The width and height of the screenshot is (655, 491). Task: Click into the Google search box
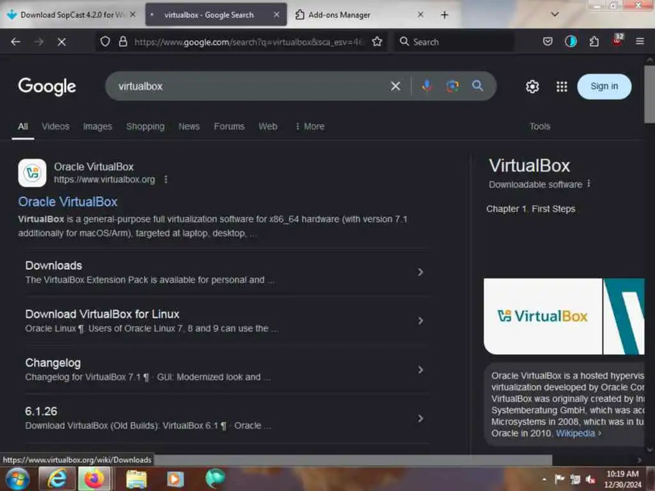(251, 86)
